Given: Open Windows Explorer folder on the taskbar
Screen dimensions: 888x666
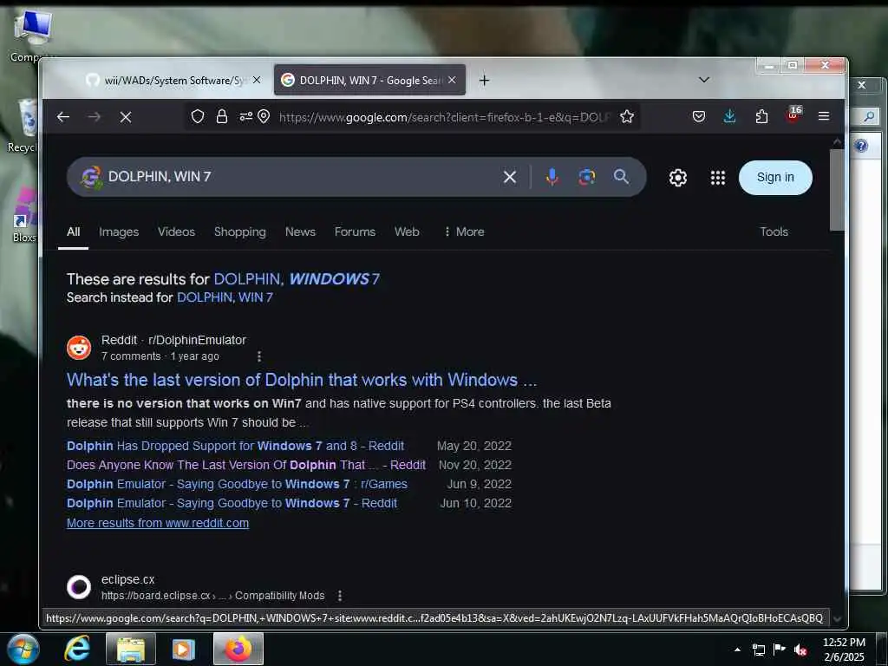Looking at the screenshot, I should pos(131,649).
